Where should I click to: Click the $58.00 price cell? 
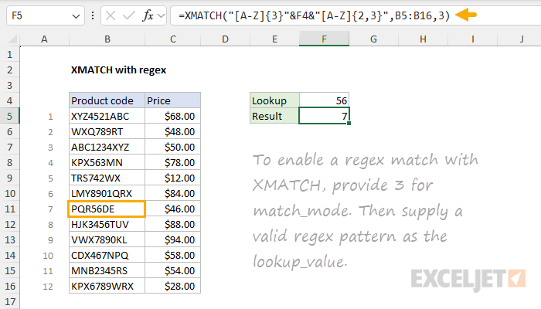click(x=172, y=255)
